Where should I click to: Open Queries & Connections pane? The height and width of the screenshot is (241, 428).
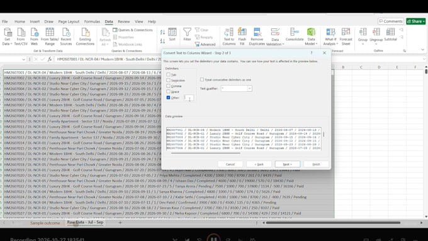[133, 30]
